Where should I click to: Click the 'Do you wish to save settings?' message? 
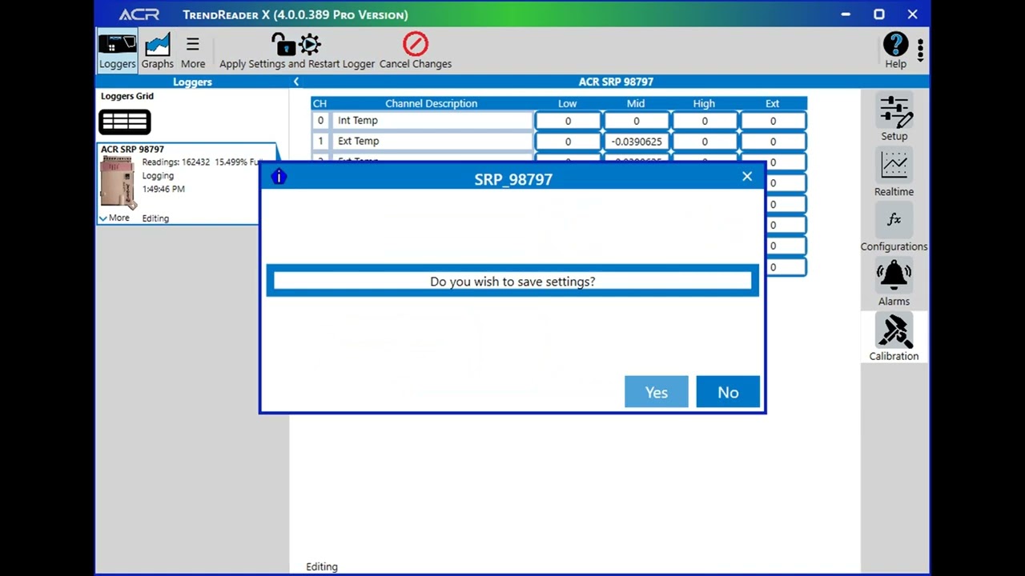512,282
